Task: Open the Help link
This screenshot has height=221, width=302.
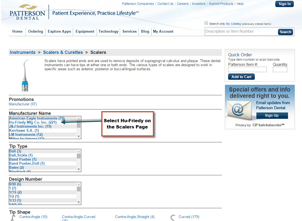Action: [240, 4]
